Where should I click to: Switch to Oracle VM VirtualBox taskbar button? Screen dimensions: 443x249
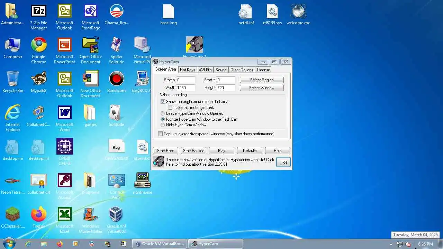pos(160,244)
